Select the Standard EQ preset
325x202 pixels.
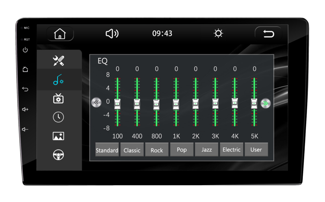[107, 150]
